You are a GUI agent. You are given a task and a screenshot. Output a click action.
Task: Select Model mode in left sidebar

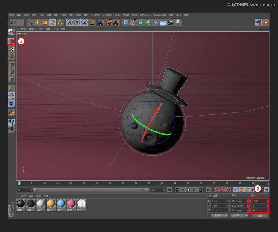click(11, 41)
